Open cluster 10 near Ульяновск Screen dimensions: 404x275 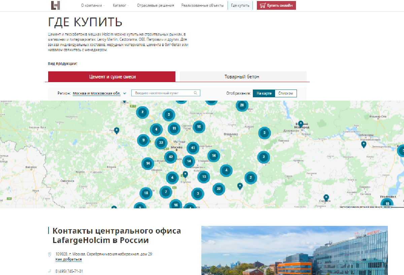[387, 203]
